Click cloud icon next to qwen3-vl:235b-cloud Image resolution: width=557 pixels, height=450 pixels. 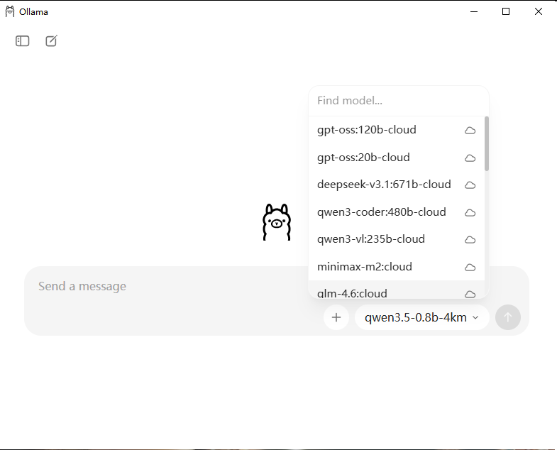[470, 240]
